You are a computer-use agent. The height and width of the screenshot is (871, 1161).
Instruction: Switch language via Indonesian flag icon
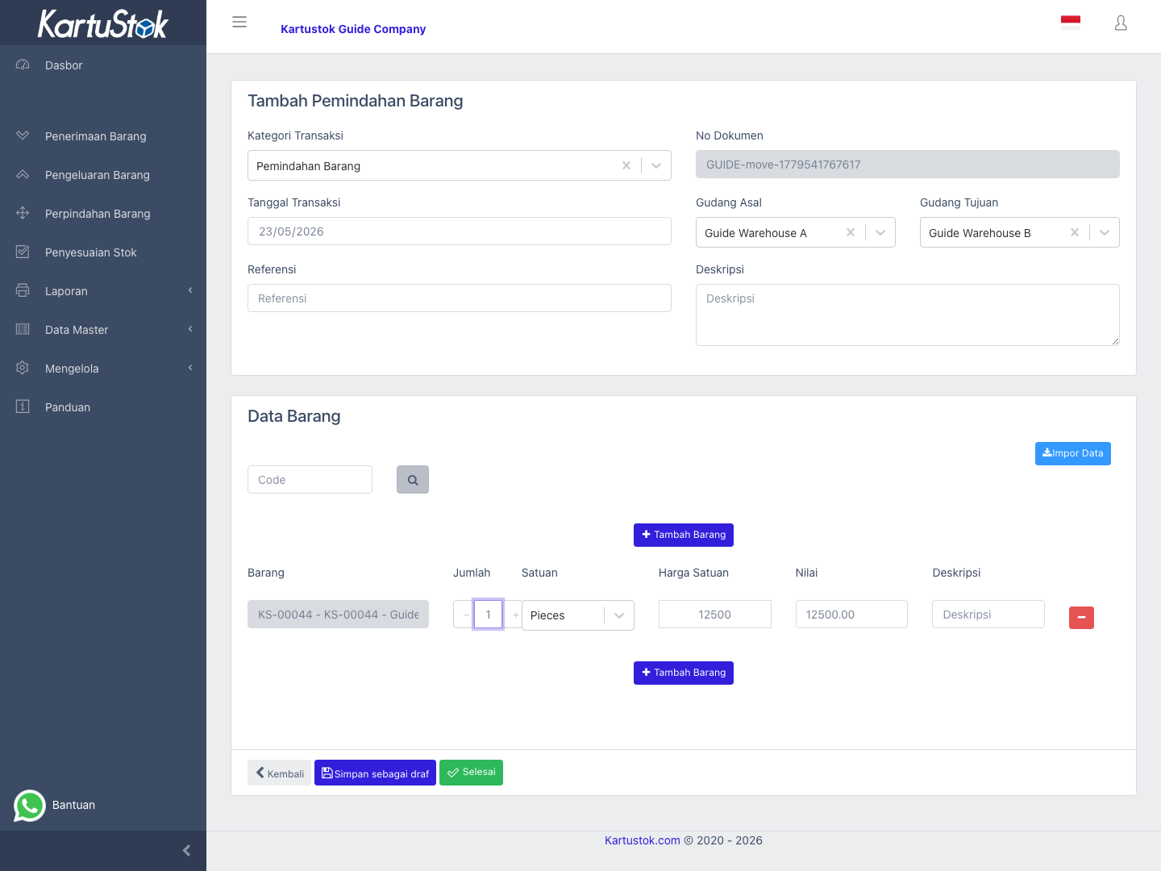(x=1071, y=23)
